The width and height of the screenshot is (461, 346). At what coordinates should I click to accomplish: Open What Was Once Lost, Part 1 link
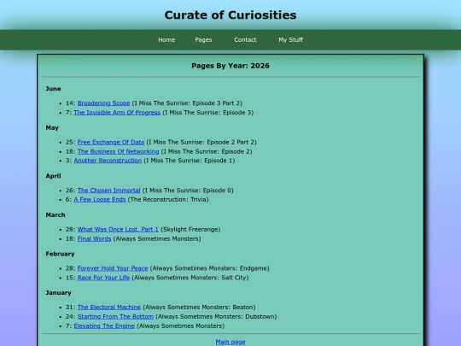coord(118,230)
